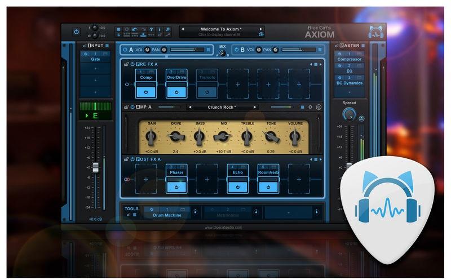The height and width of the screenshot is (280, 451).
Task: Toggle AMP A power button
Action: (x=132, y=107)
